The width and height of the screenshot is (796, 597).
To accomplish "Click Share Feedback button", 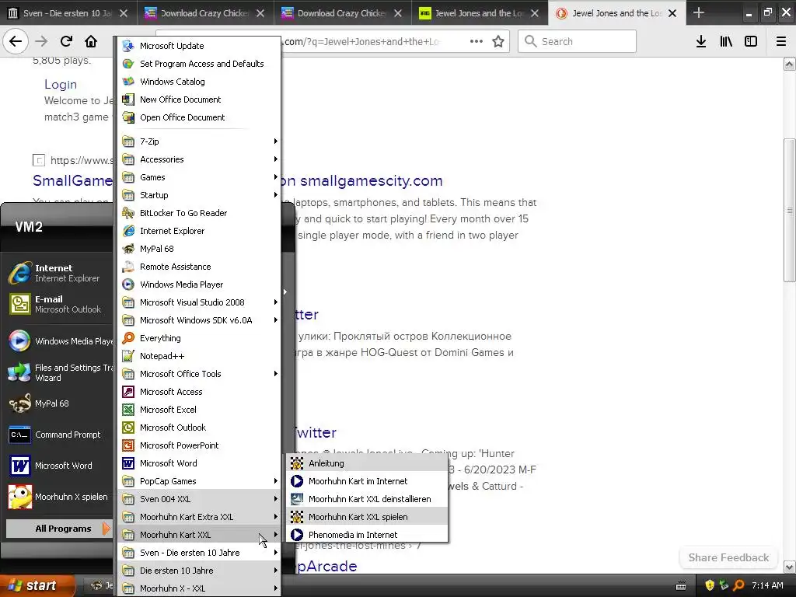I will coord(728,557).
